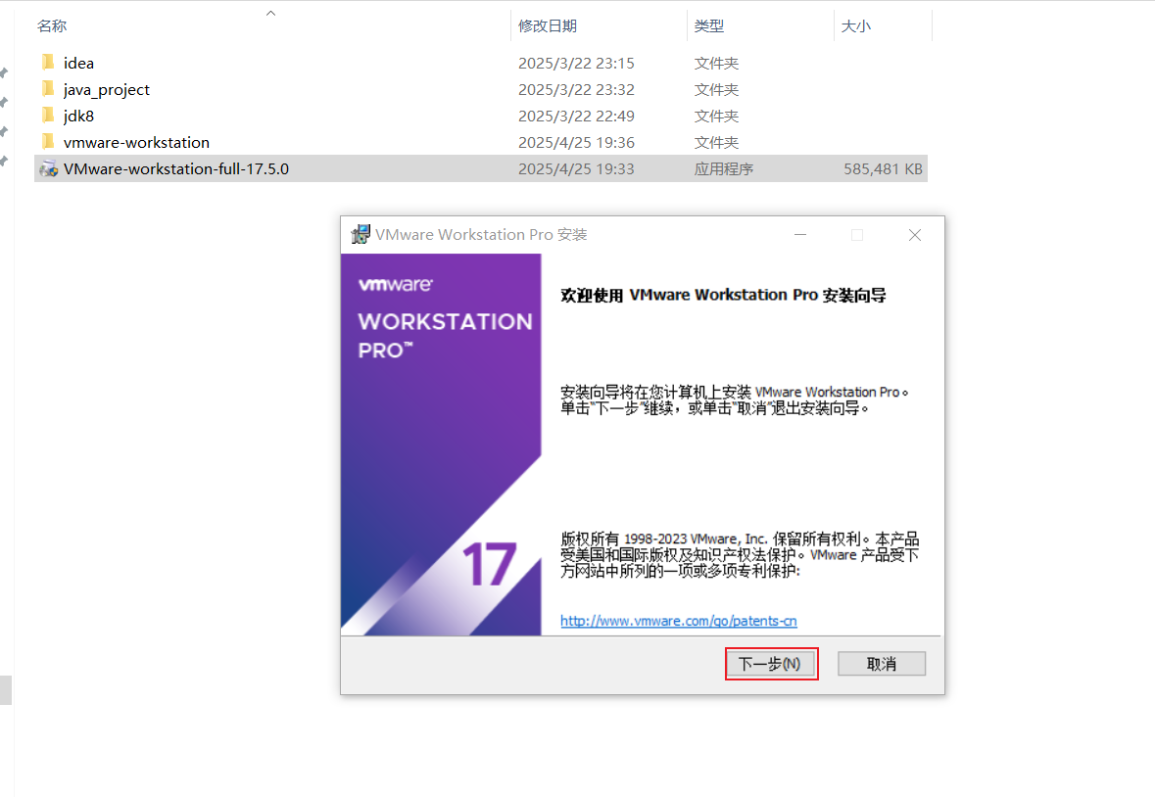Sort files by 修改日期 column header
The width and height of the screenshot is (1155, 797).
(x=548, y=25)
